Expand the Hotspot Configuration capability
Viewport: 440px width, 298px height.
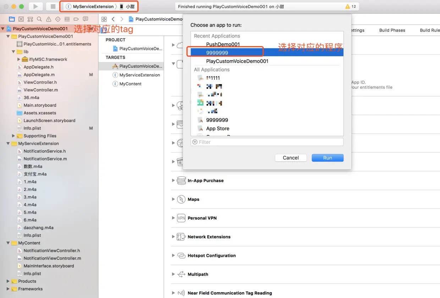click(x=174, y=255)
